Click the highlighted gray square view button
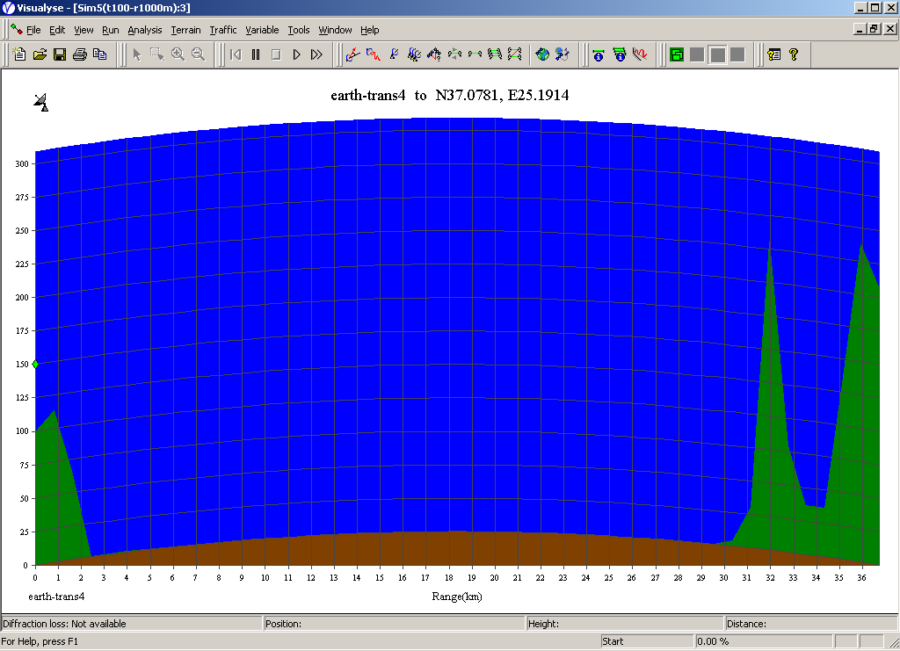This screenshot has height=651, width=900. pos(717,54)
